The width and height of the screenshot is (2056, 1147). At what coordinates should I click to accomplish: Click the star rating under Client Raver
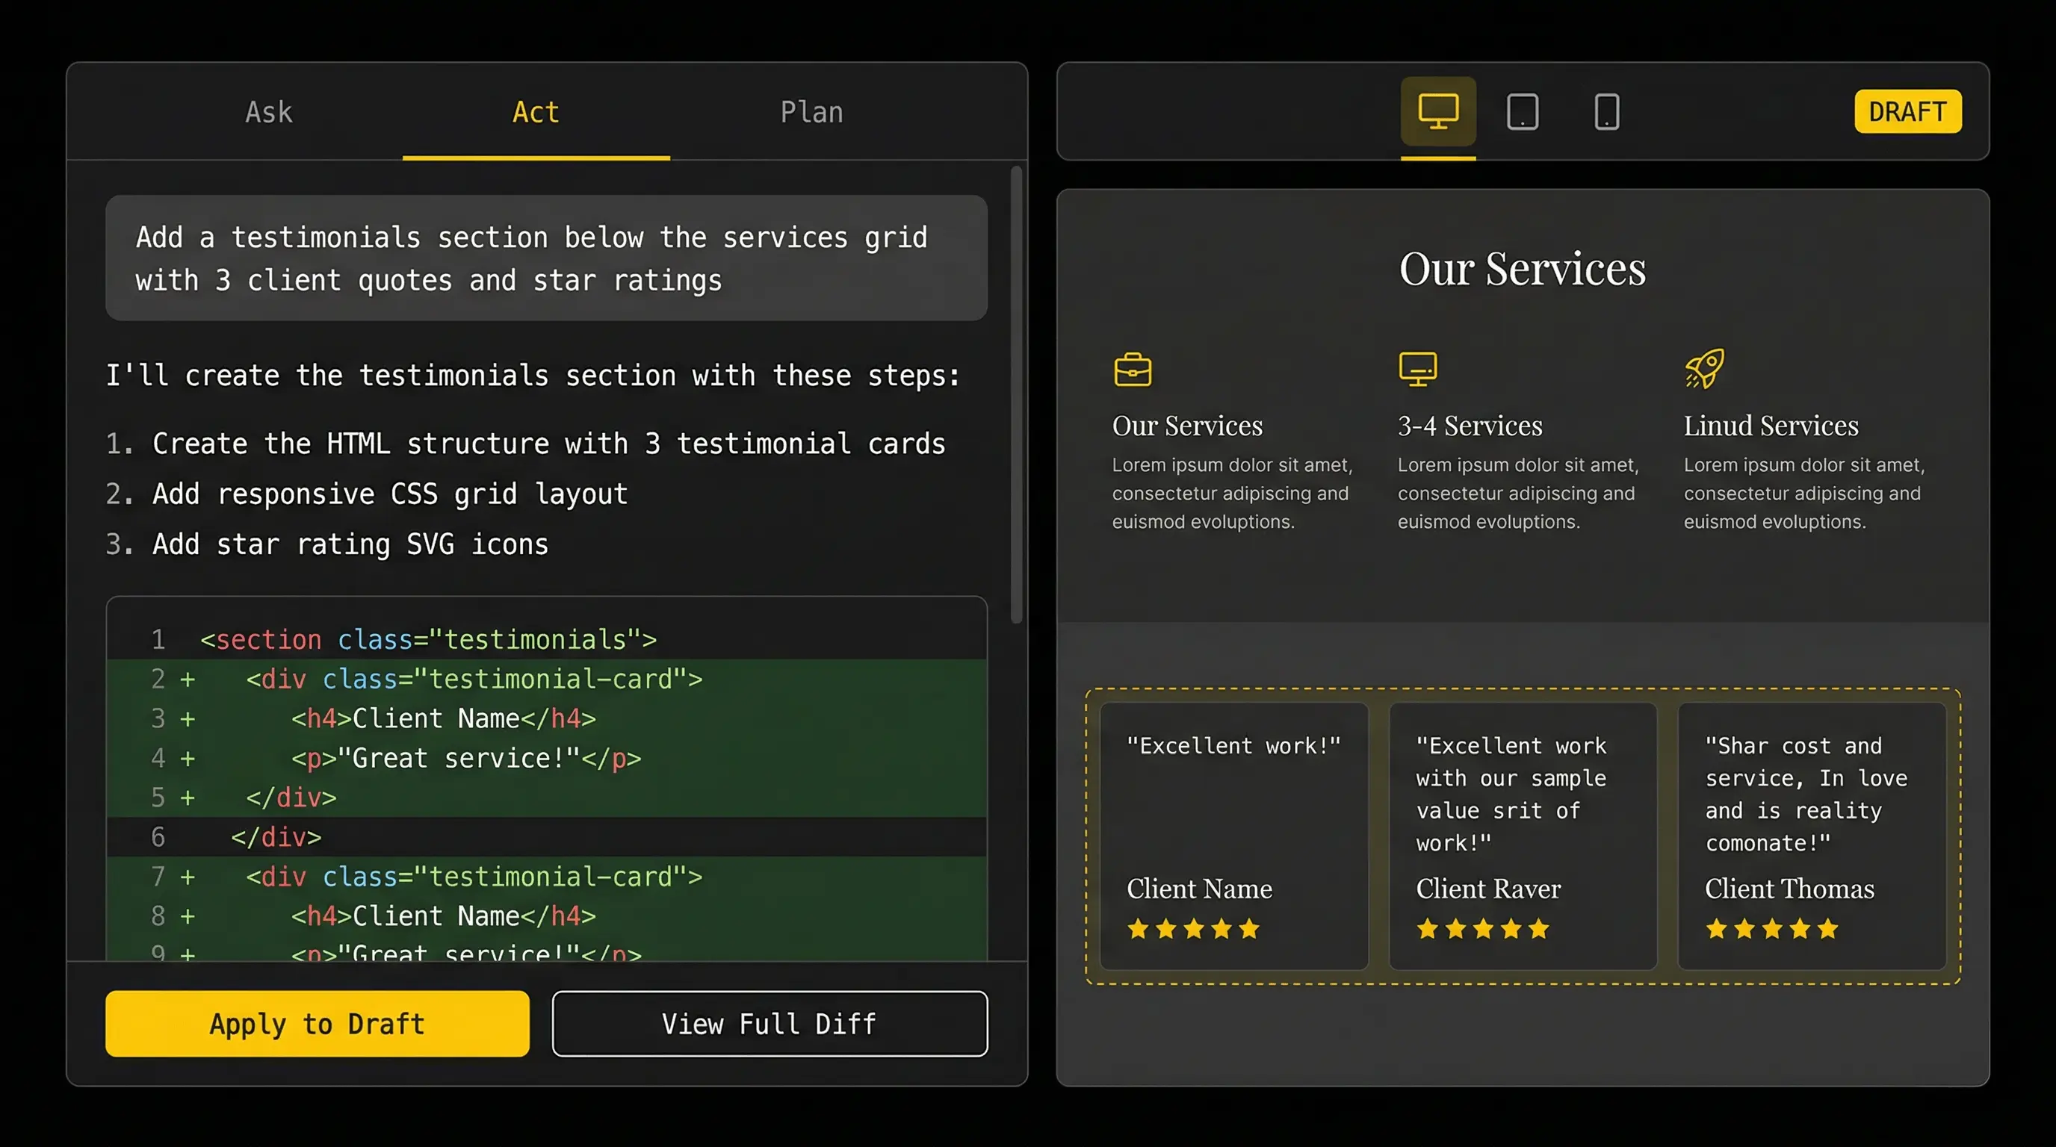coord(1483,927)
